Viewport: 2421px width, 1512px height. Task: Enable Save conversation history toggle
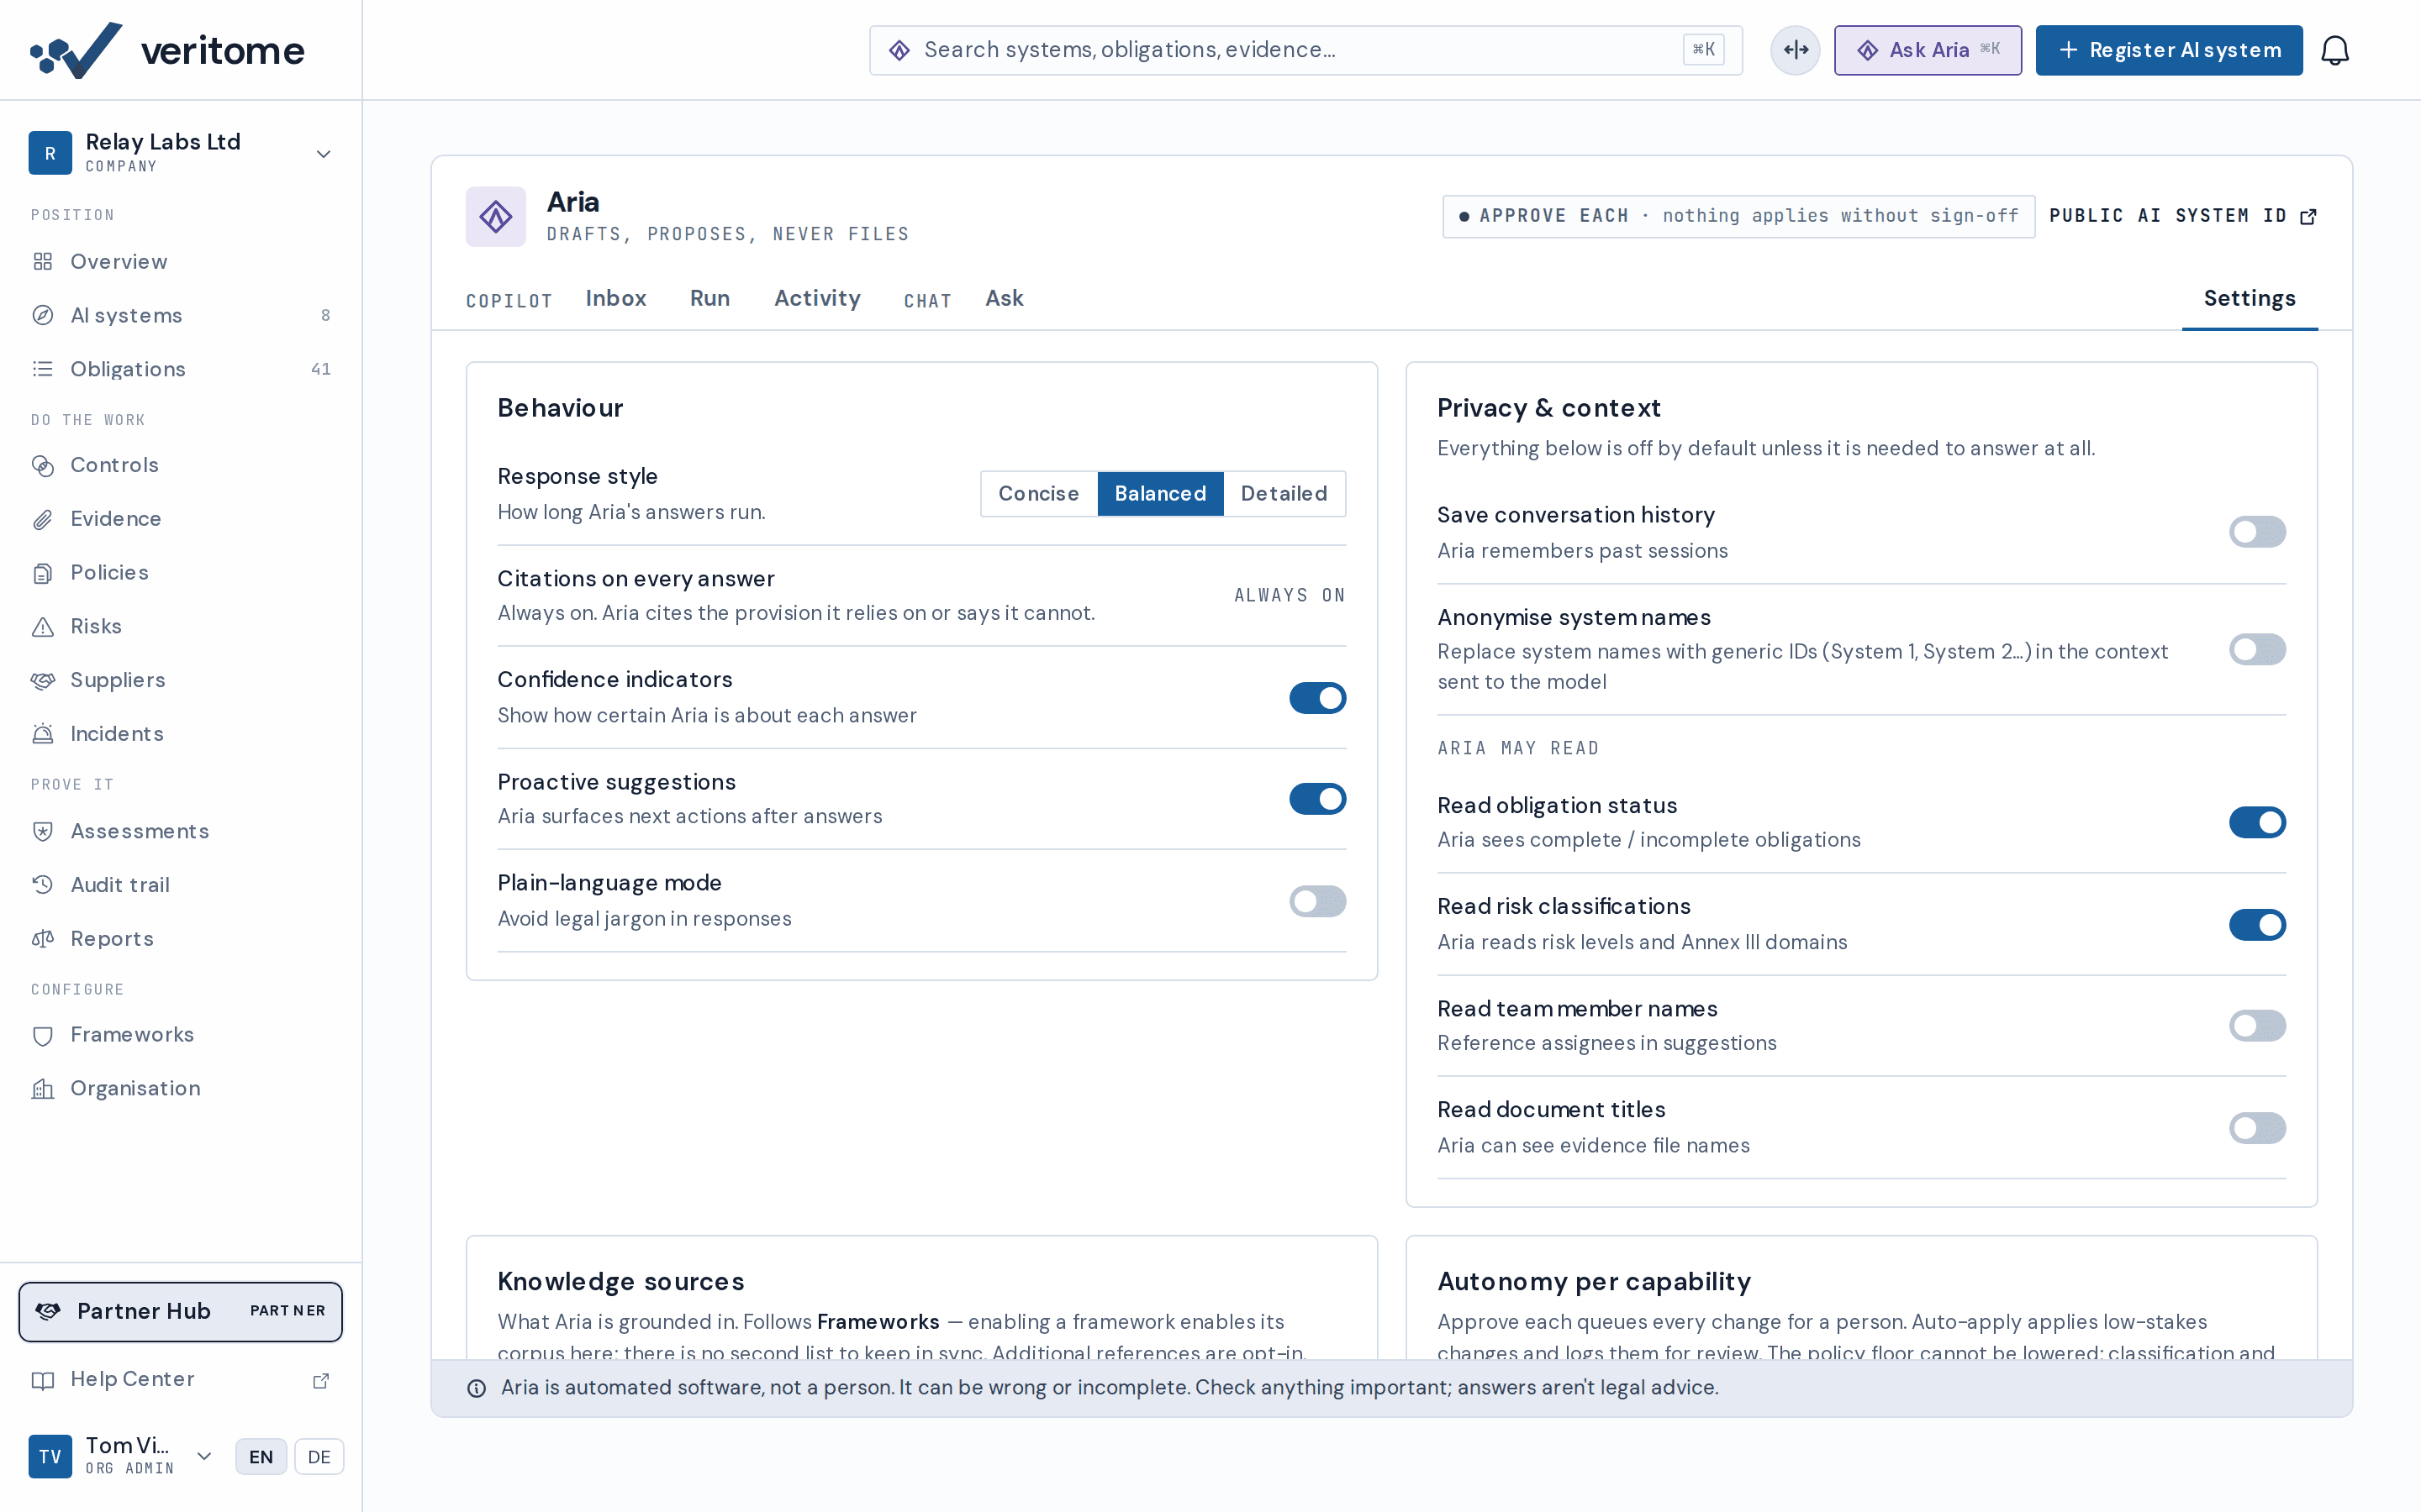click(2257, 532)
